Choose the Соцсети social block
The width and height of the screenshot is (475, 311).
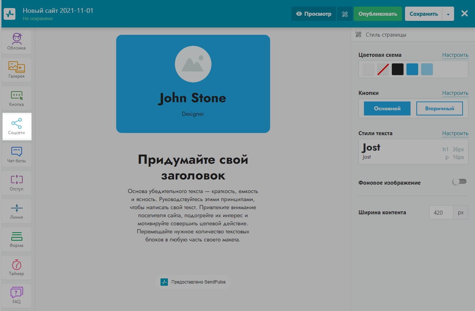16,127
